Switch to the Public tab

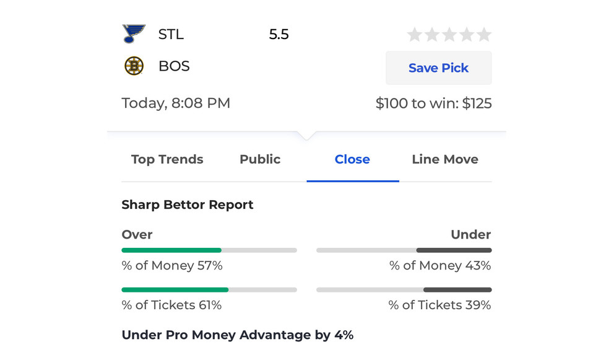click(x=260, y=159)
